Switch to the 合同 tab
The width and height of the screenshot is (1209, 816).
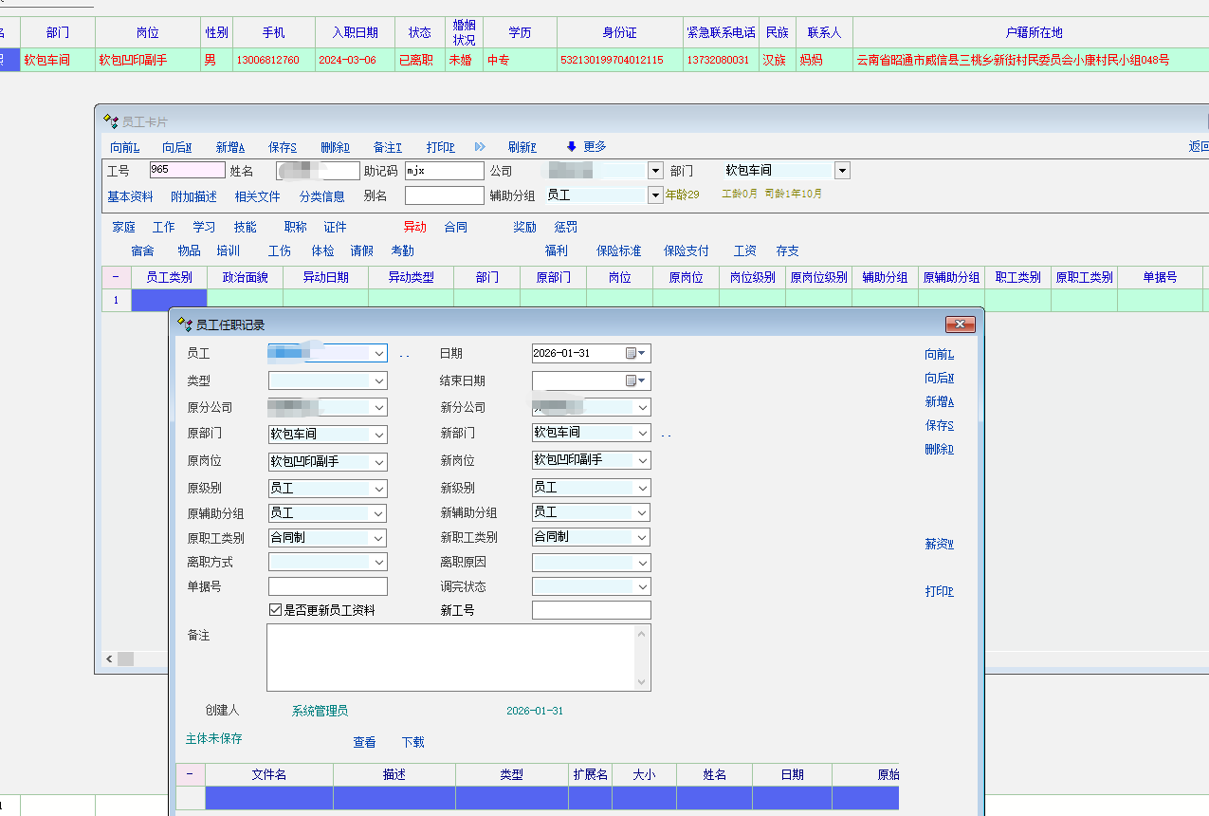pos(456,228)
